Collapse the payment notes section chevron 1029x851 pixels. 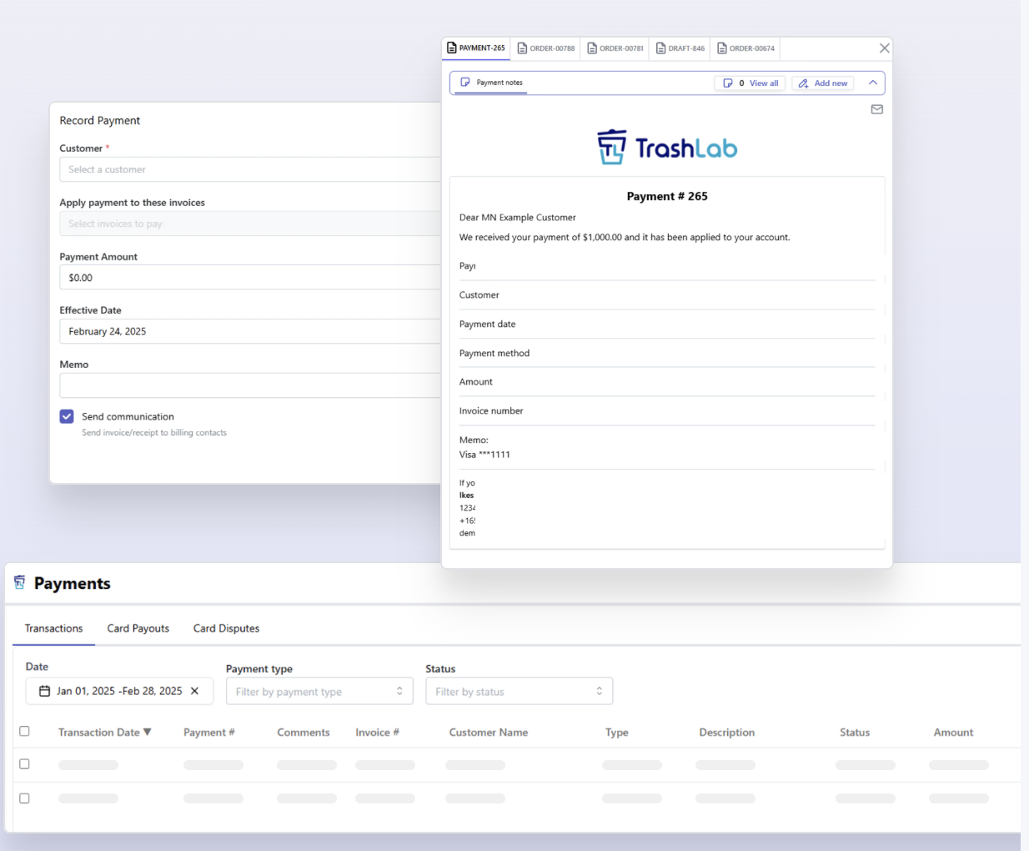[x=872, y=83]
